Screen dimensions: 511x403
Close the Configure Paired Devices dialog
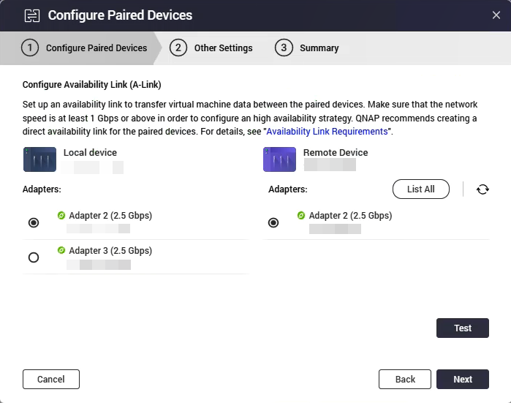(496, 15)
